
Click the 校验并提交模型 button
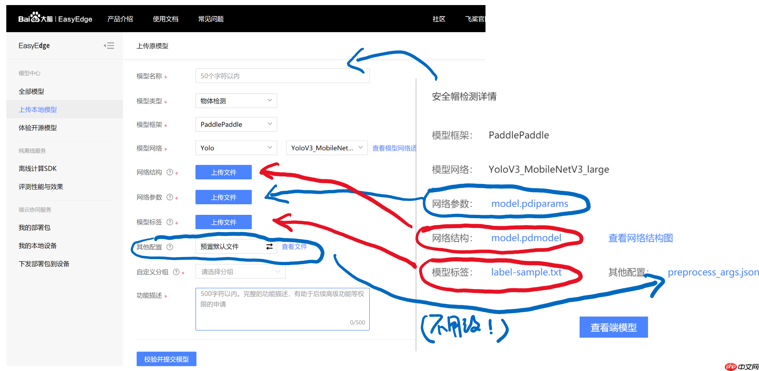coord(166,359)
